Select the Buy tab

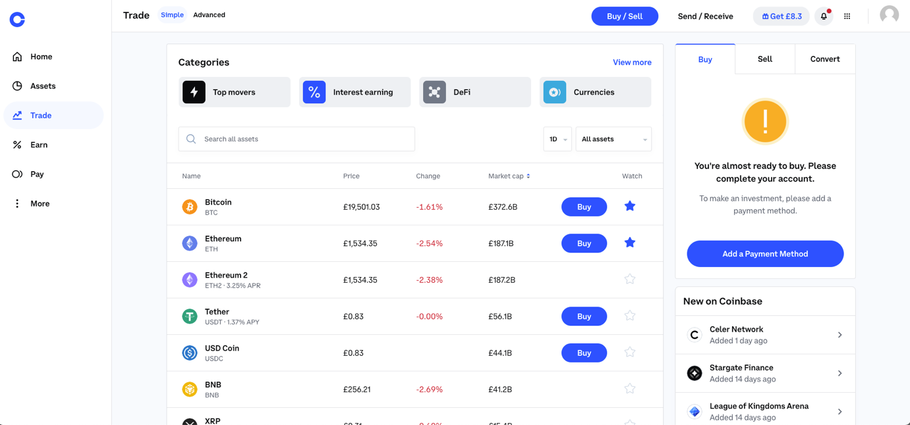point(705,59)
